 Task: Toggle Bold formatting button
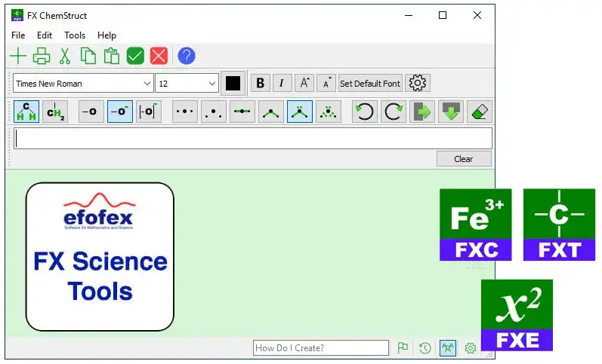click(261, 83)
